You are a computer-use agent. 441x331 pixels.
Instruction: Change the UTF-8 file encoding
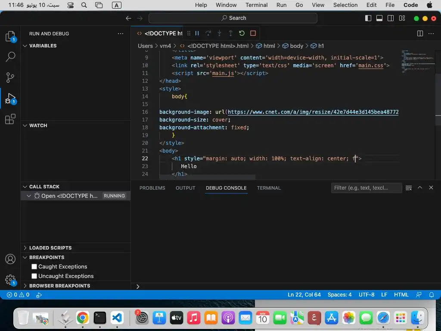[366, 295]
